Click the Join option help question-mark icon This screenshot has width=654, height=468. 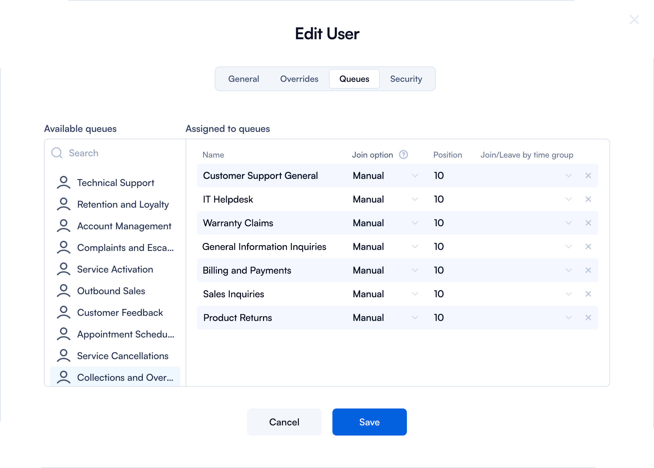click(403, 155)
